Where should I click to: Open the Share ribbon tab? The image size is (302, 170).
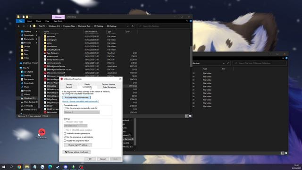[x=39, y=21]
